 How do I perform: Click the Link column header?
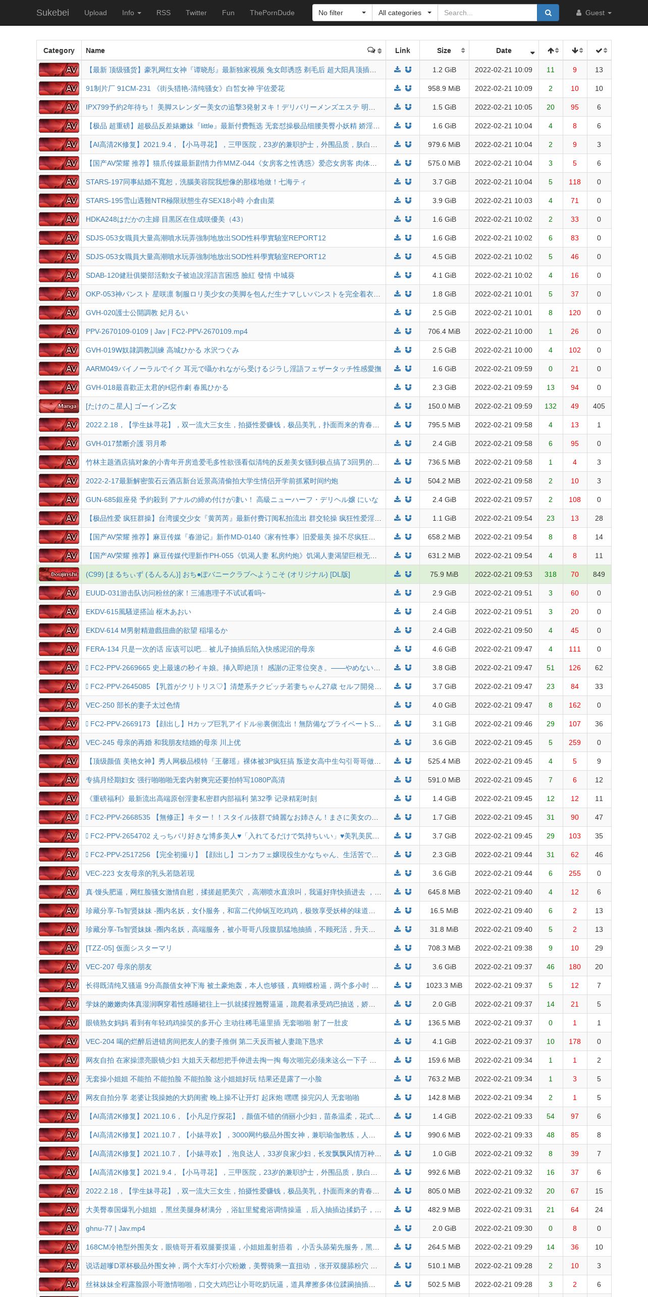[x=403, y=51]
